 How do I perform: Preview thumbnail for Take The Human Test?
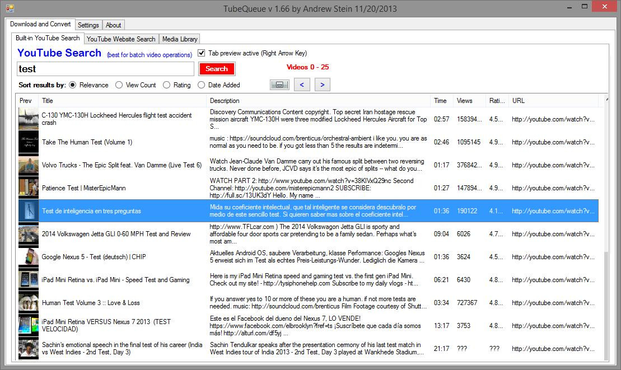point(29,142)
